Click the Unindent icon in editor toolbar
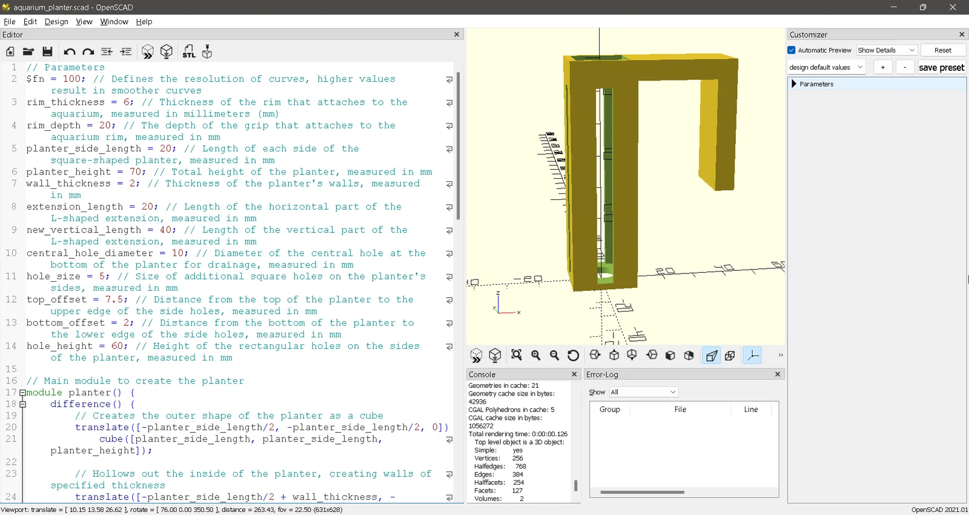This screenshot has height=515, width=969. (107, 52)
